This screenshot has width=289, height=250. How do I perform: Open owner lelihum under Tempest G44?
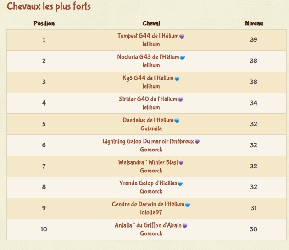[x=151, y=44]
